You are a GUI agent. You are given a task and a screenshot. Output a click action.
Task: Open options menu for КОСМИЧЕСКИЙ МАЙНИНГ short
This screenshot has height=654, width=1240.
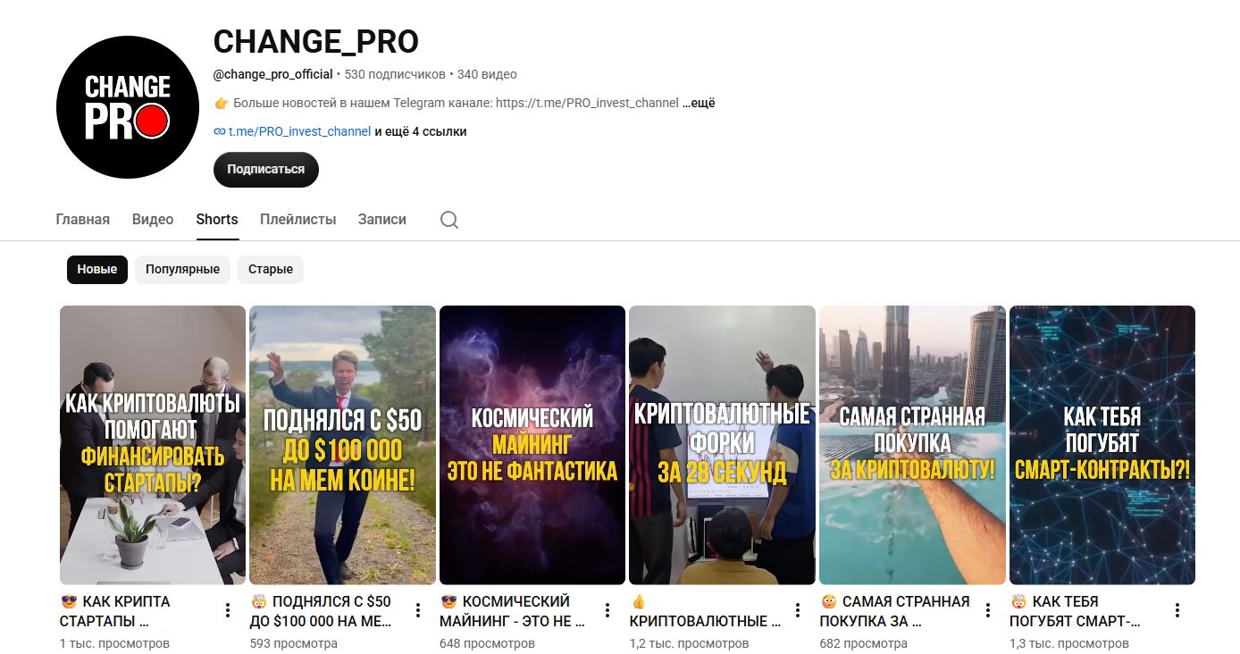[x=607, y=610]
